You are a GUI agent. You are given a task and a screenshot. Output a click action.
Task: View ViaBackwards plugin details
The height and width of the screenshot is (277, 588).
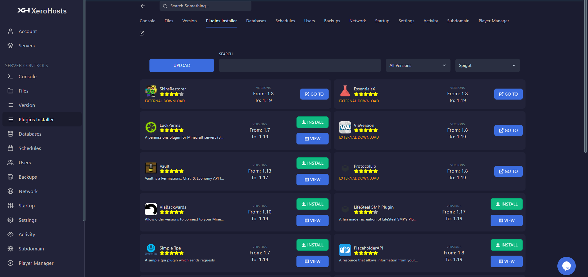(312, 221)
